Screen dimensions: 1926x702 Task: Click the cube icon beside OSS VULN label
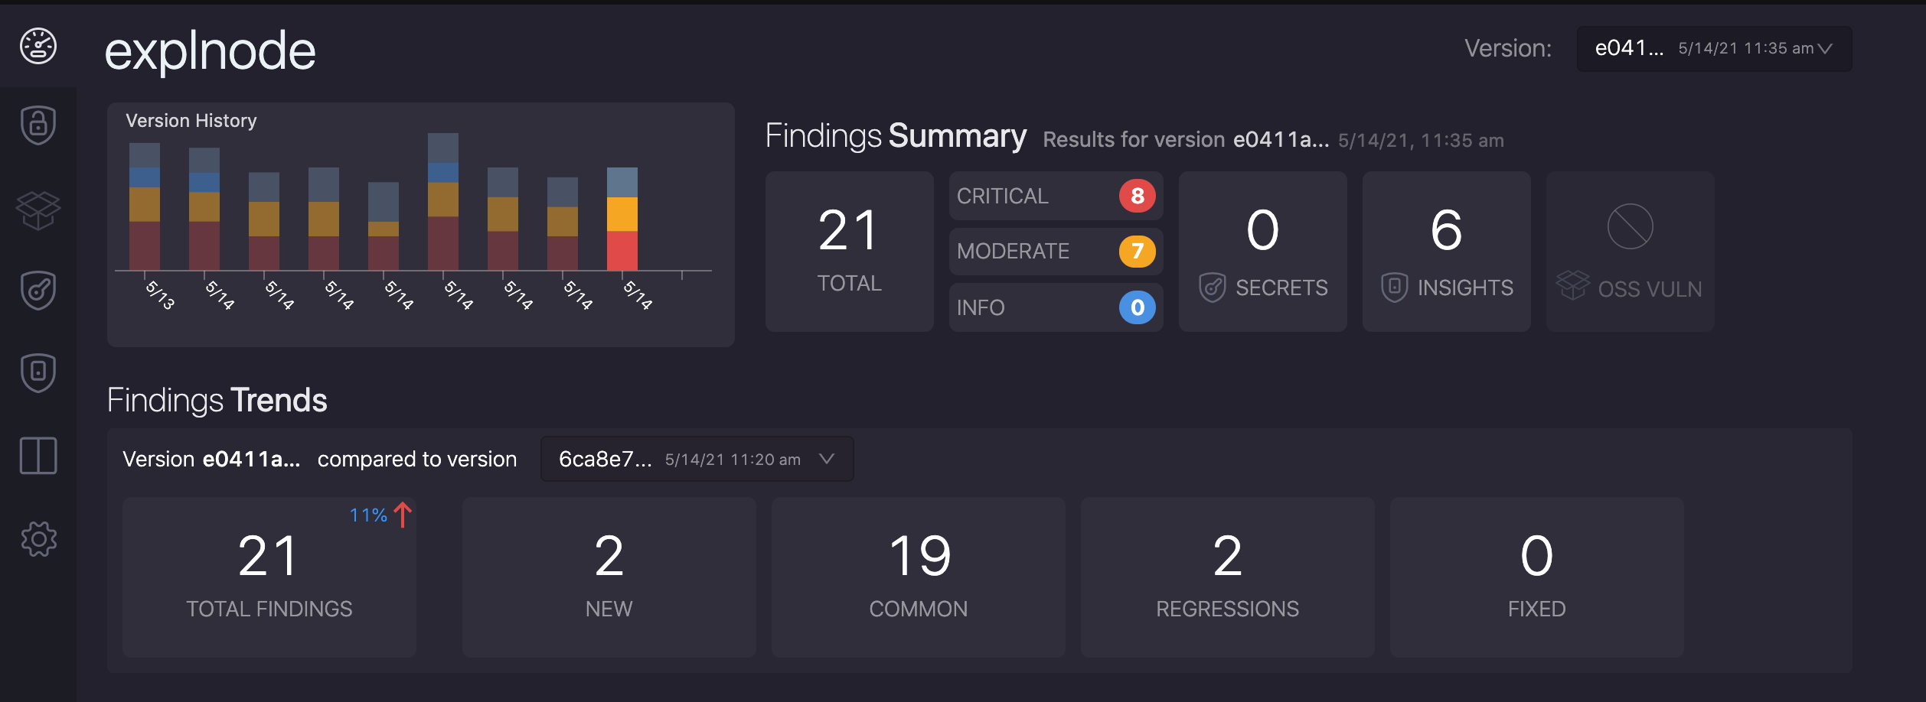(1573, 284)
